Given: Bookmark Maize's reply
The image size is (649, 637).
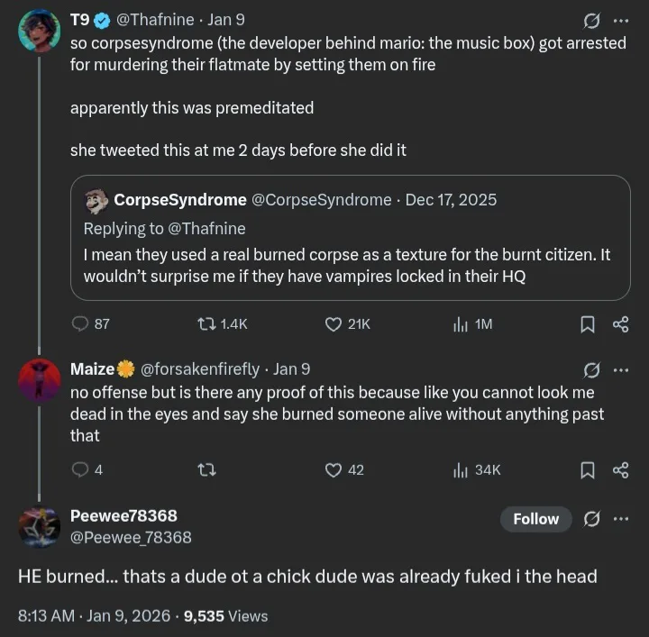Looking at the screenshot, I should pyautogui.click(x=587, y=469).
